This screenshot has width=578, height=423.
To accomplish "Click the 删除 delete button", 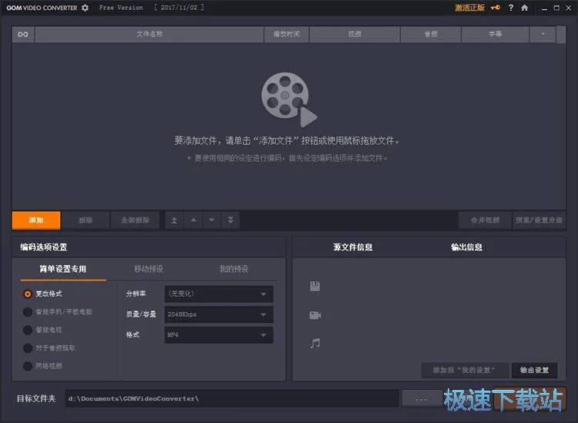I will point(86,220).
